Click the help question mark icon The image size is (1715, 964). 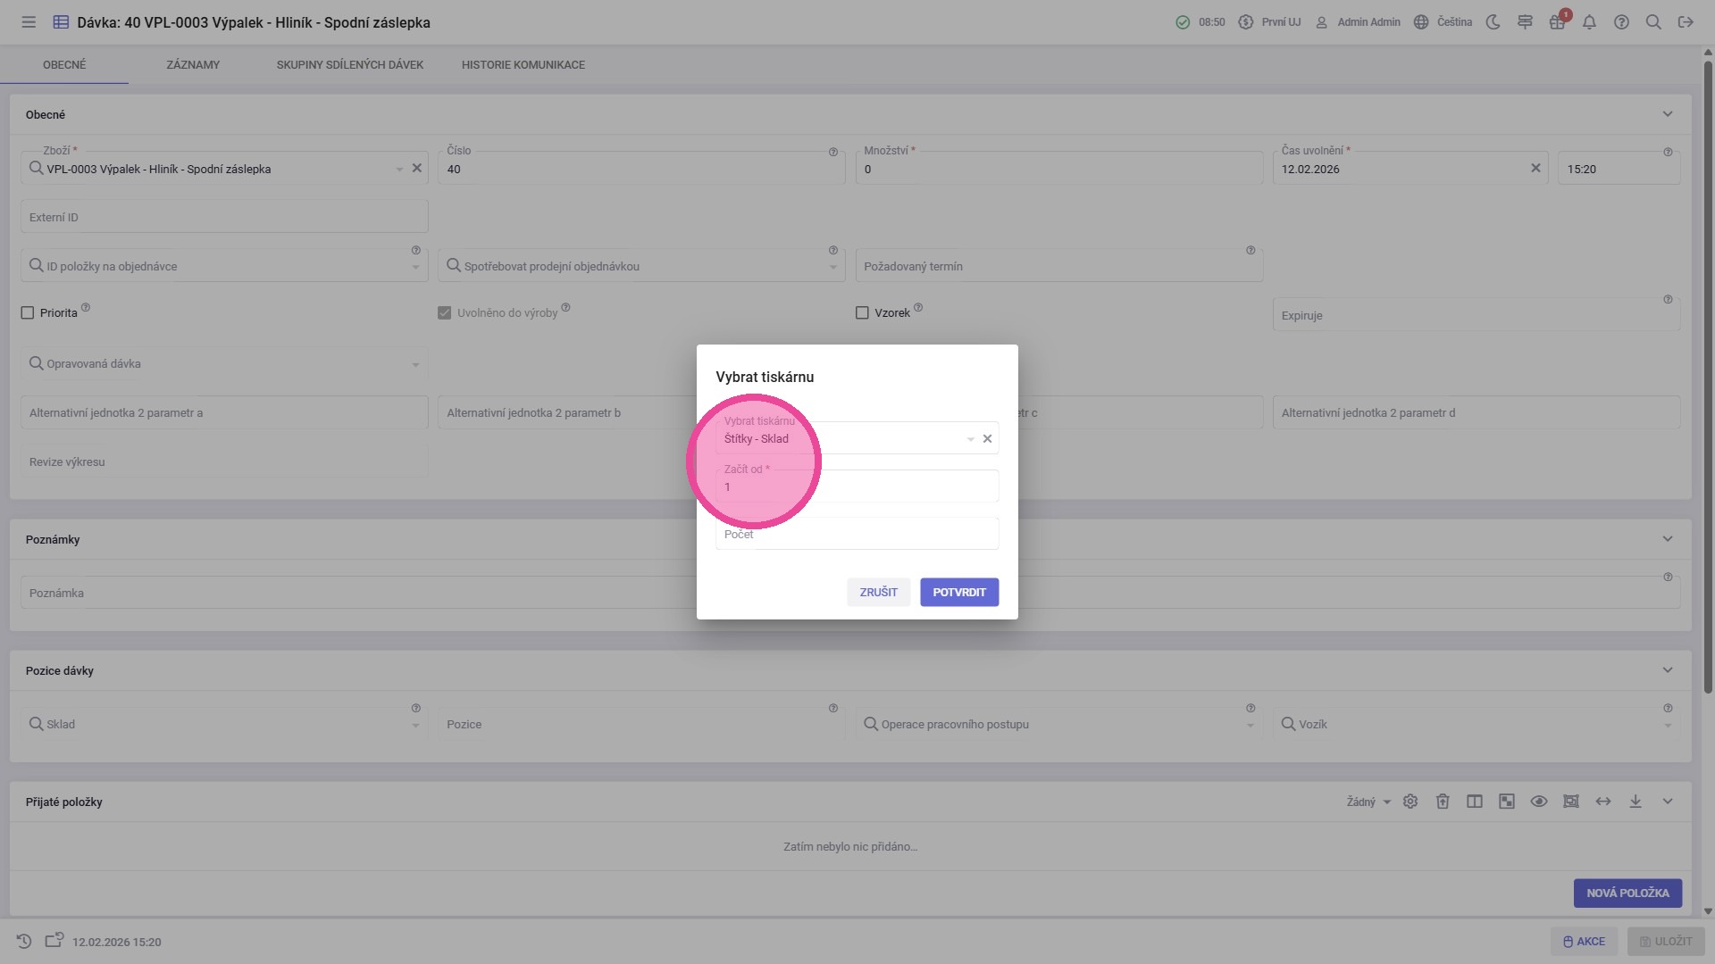tap(1621, 22)
